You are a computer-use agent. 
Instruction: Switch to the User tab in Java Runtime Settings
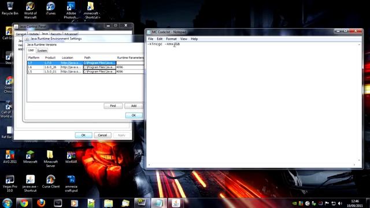[x=31, y=50]
